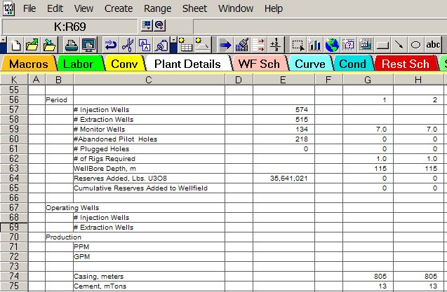Click the New workbook icon
The image size is (447, 292).
tap(16, 45)
